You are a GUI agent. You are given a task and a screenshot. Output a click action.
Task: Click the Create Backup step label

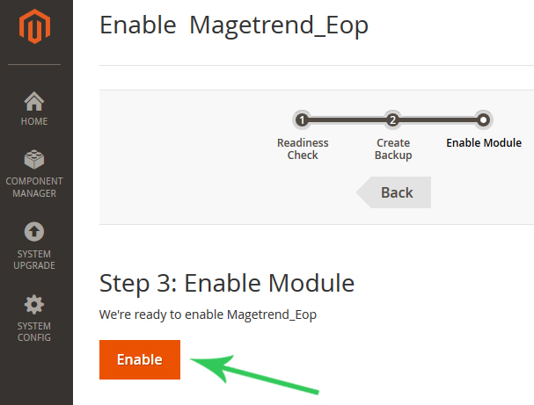pos(393,149)
